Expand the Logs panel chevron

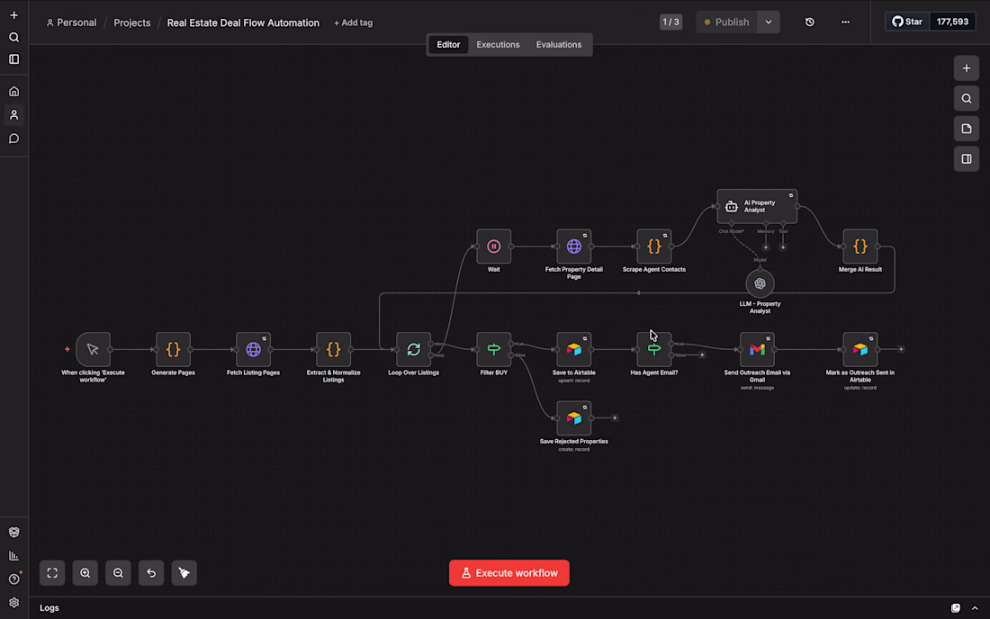(975, 608)
